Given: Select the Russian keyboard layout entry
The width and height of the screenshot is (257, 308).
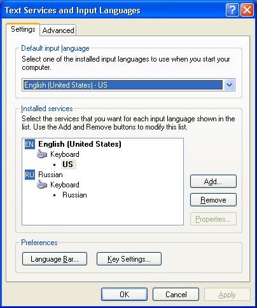Looking at the screenshot, I should (74, 195).
